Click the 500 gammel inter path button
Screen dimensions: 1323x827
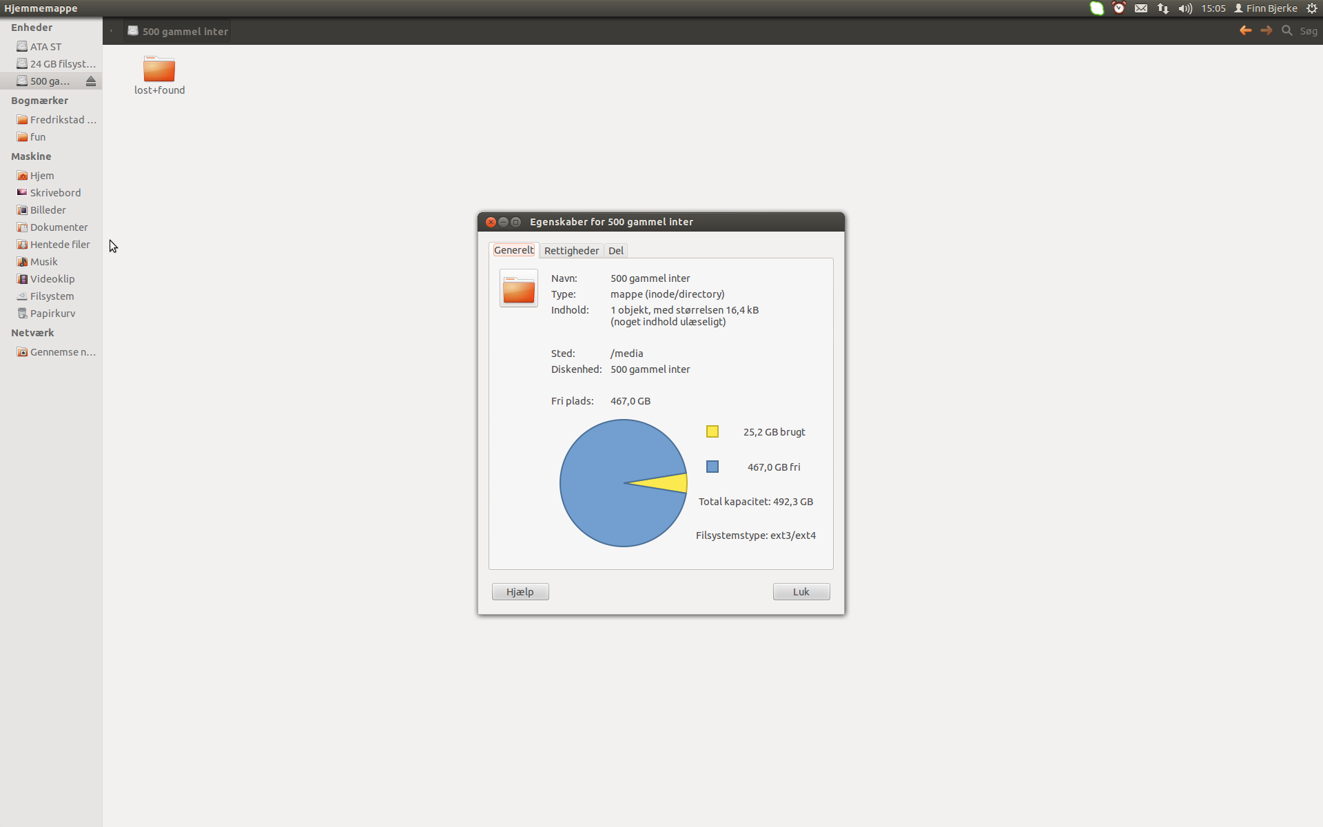pyautogui.click(x=177, y=31)
